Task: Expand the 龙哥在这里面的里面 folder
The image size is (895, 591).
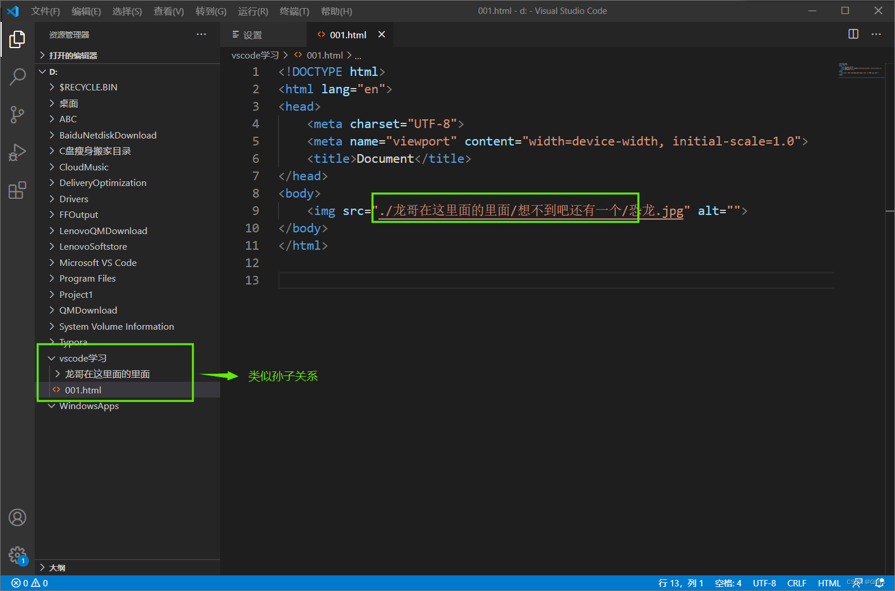Action: 127,374
